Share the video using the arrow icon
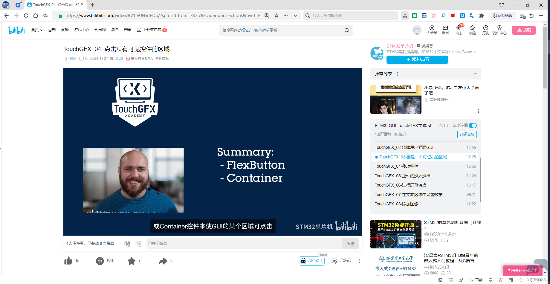 coord(163,261)
